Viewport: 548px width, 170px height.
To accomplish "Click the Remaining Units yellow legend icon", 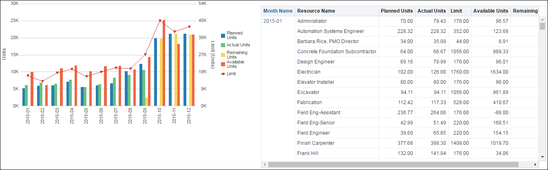I will point(223,54).
